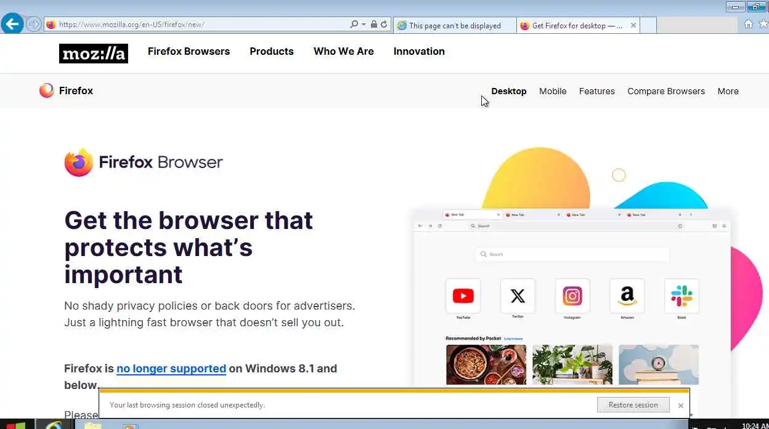Open the More navigation item
This screenshot has height=429, width=769.
point(728,91)
